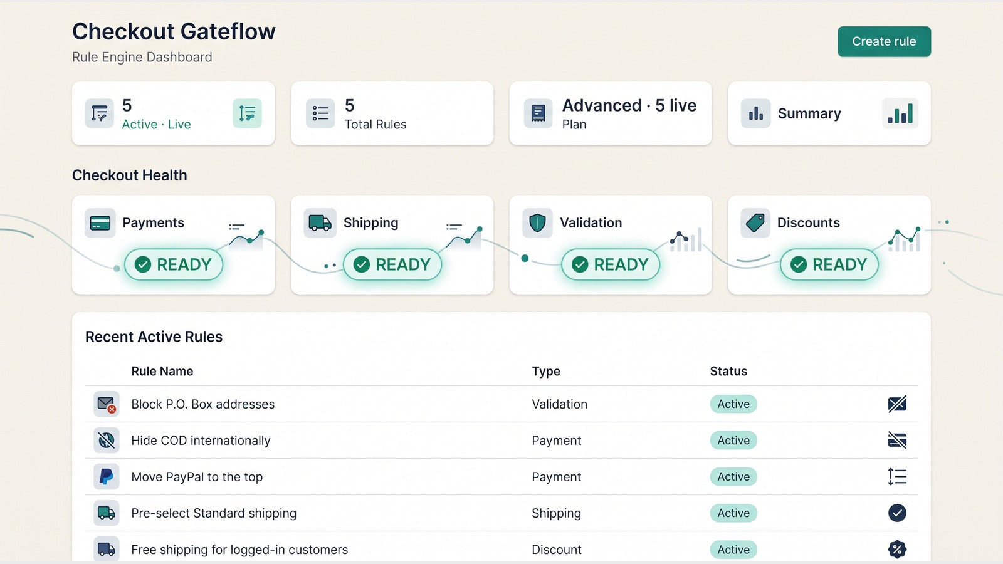Click the Status column header
The height and width of the screenshot is (564, 1003).
coord(728,371)
